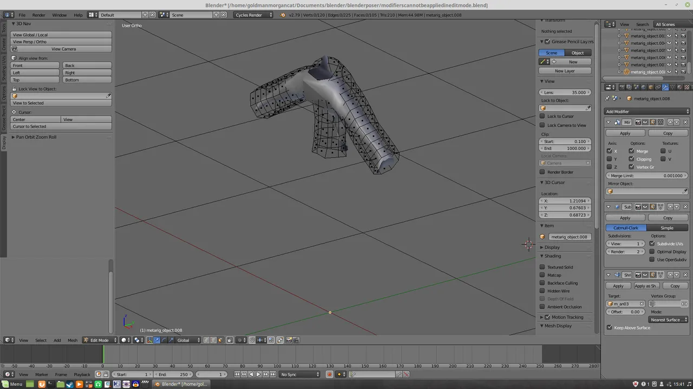
Task: Select Simple subdivision type
Action: pos(667,228)
